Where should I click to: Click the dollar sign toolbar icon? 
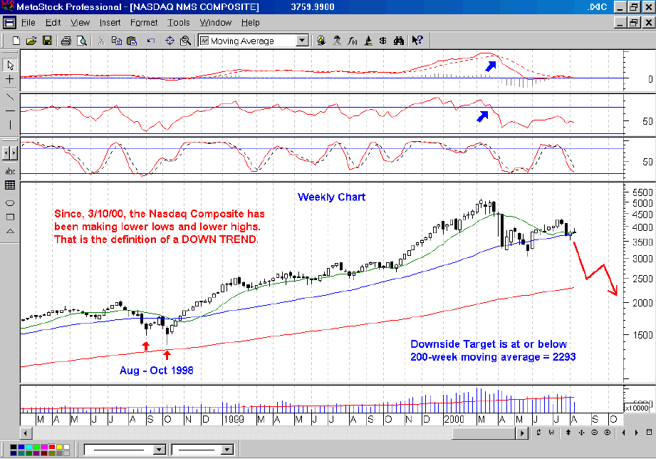point(382,41)
